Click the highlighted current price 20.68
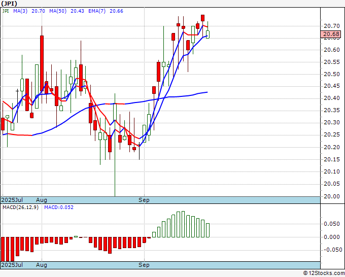 pyautogui.click(x=331, y=34)
